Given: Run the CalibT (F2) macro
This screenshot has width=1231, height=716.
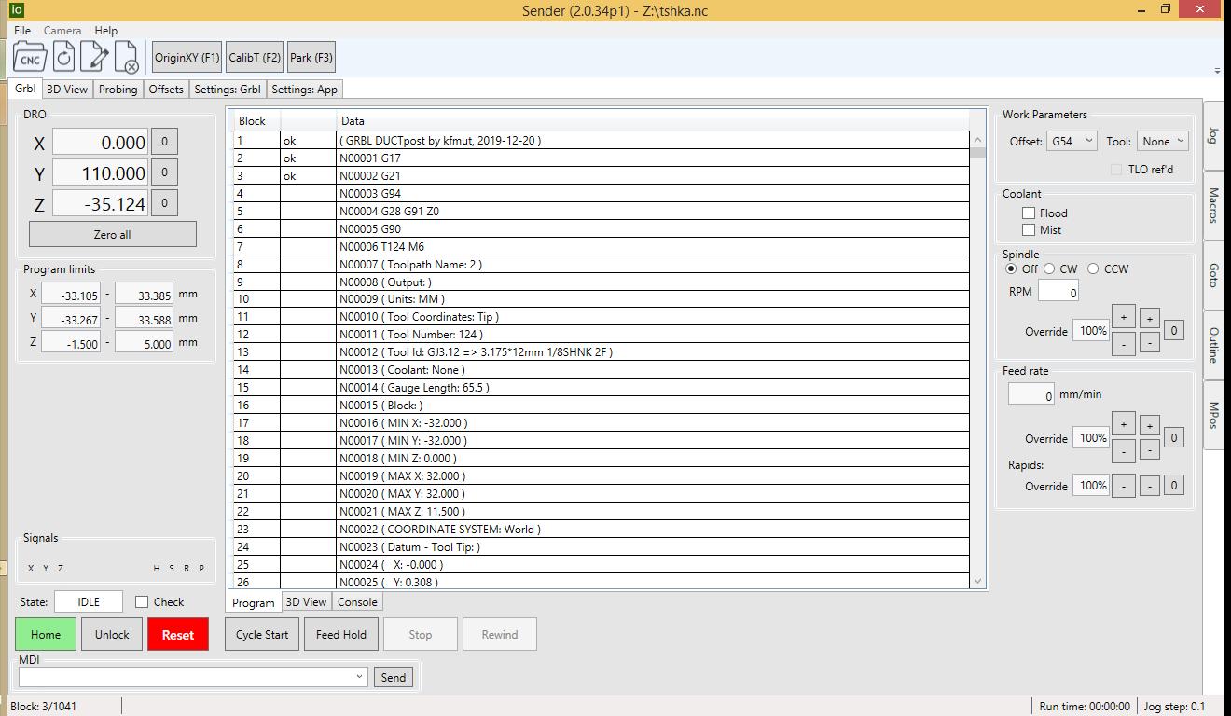Looking at the screenshot, I should tap(255, 57).
